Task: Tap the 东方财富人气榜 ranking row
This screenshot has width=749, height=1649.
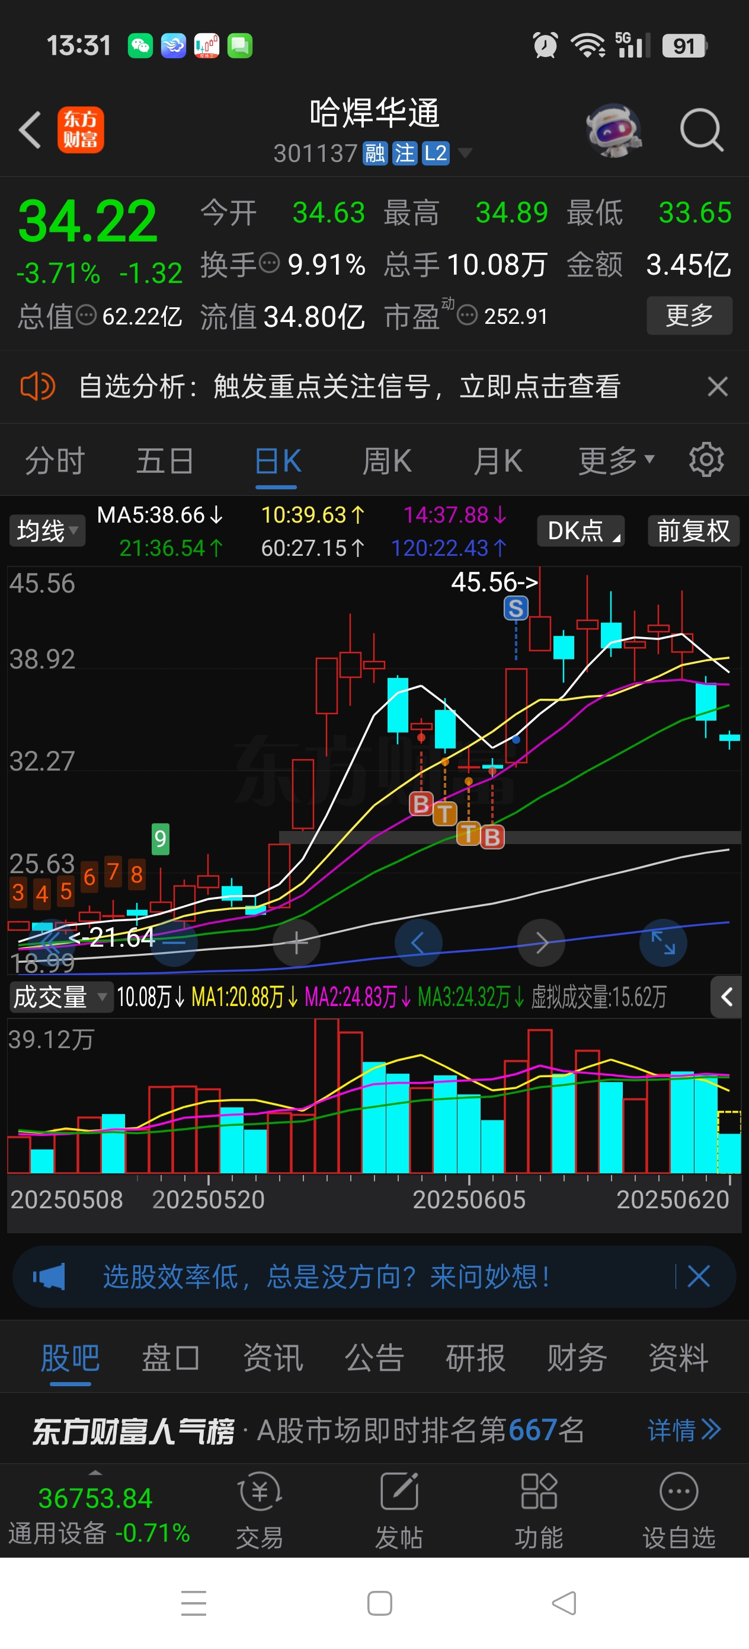Action: click(374, 1430)
